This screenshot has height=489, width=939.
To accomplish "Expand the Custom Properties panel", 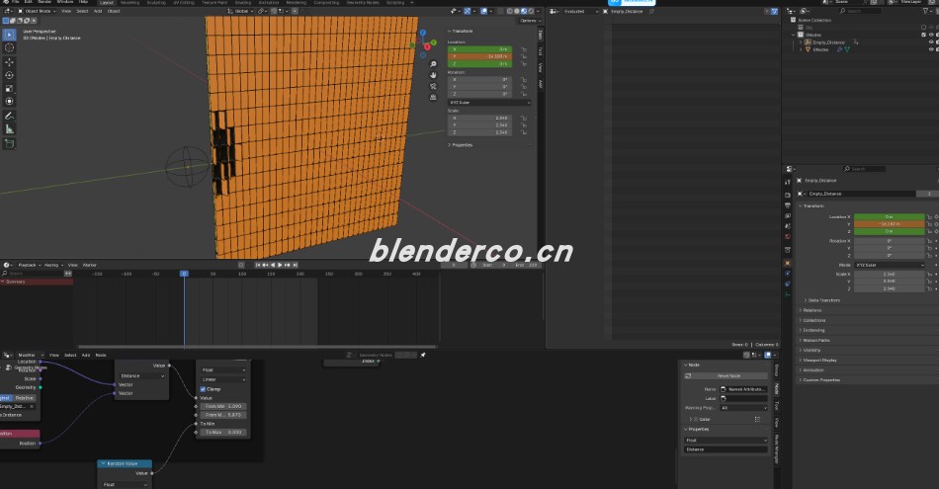I will pyautogui.click(x=819, y=380).
